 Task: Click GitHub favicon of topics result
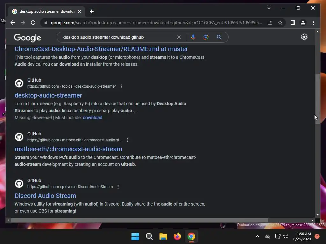coord(19,83)
